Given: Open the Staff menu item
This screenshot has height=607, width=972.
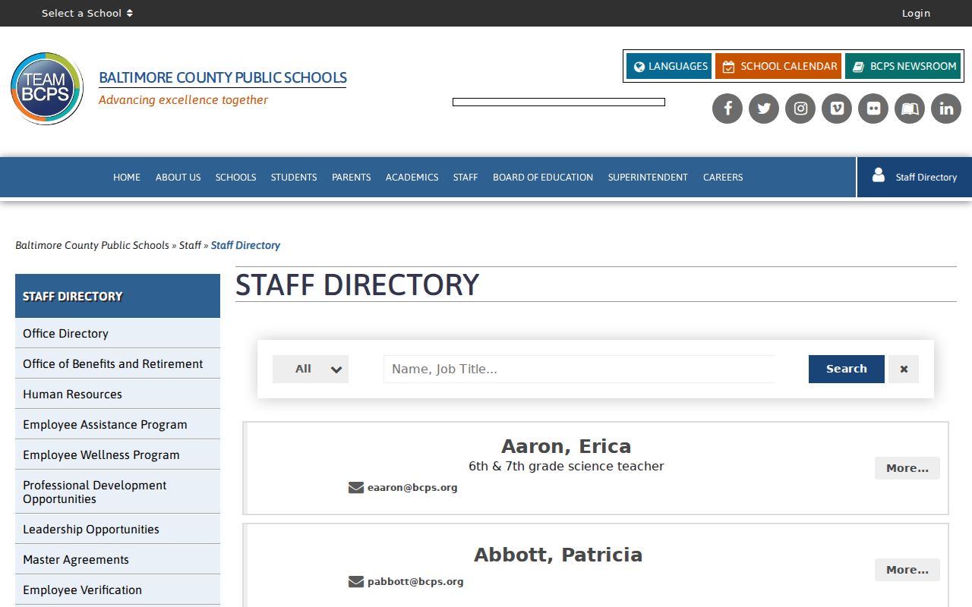Looking at the screenshot, I should [x=465, y=177].
